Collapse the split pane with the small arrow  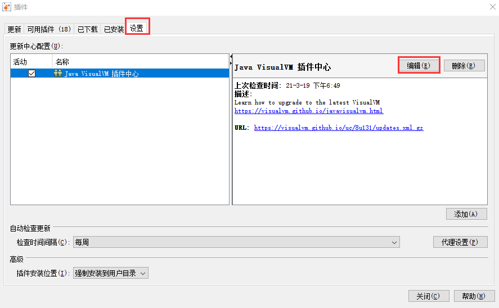231,57
